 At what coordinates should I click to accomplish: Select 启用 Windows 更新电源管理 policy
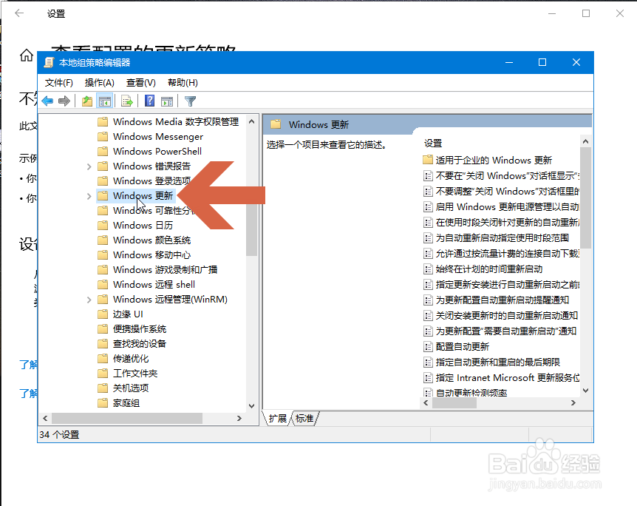[x=507, y=206]
